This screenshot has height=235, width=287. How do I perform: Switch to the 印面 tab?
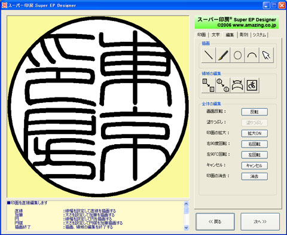point(201,35)
